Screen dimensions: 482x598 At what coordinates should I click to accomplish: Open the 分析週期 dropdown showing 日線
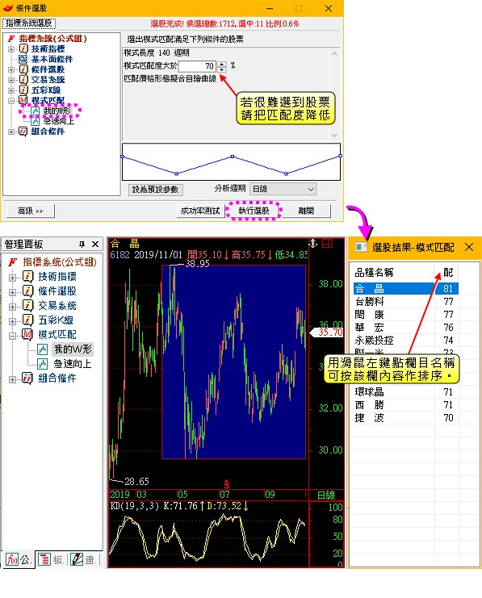click(x=283, y=189)
